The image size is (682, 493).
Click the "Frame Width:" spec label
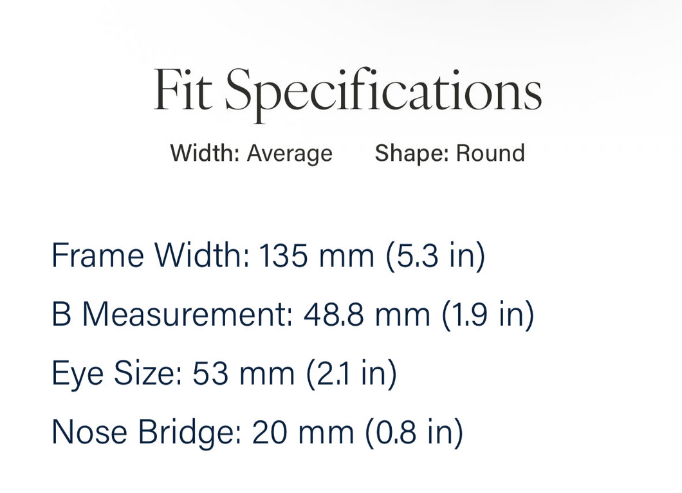pyautogui.click(x=151, y=255)
